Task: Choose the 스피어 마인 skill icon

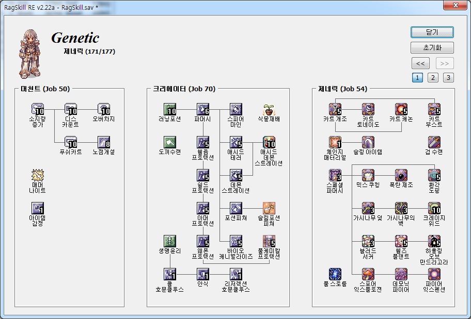Action: (236, 109)
